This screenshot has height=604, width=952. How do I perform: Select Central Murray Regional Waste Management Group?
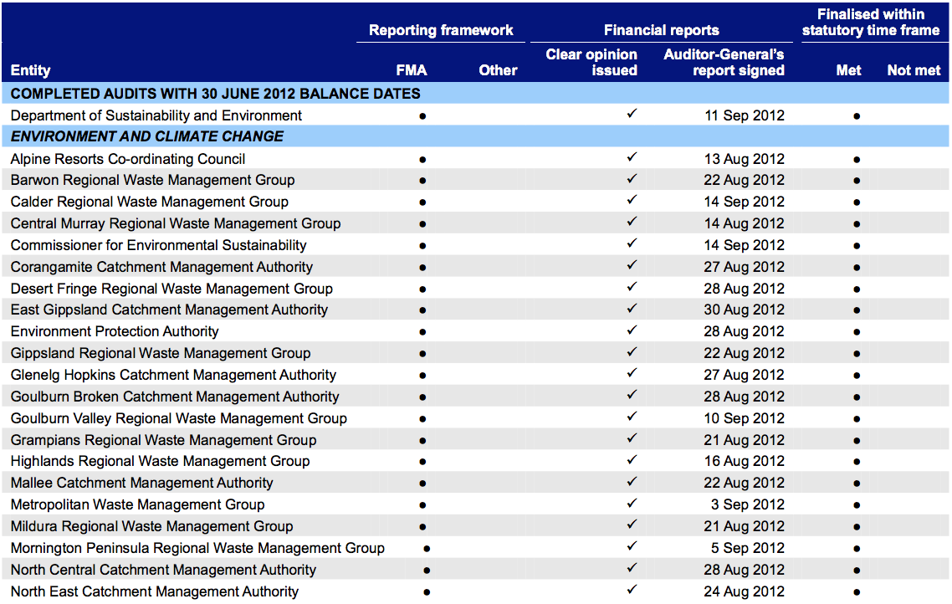[x=176, y=223]
